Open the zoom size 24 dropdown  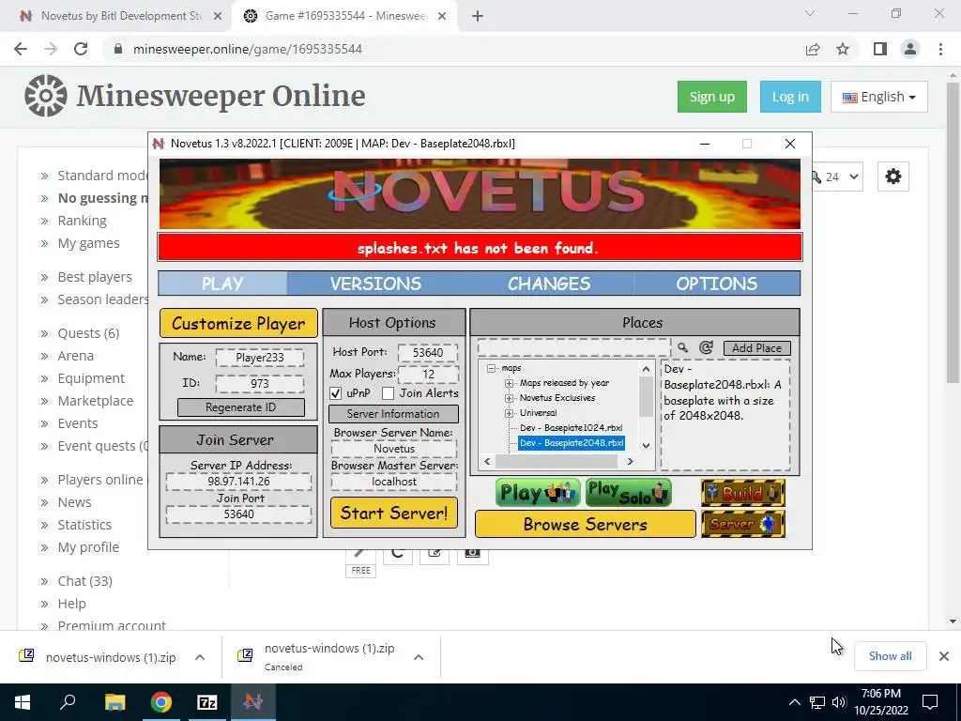tap(837, 177)
